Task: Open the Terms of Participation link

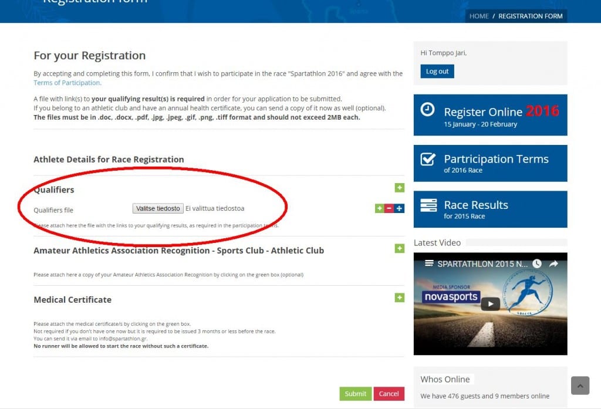Action: pyautogui.click(x=67, y=83)
